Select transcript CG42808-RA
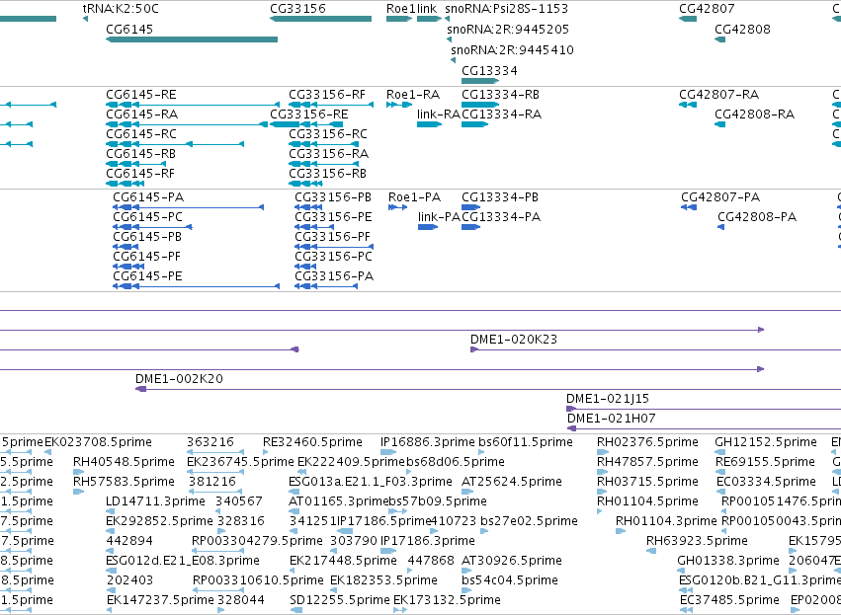 [x=755, y=115]
